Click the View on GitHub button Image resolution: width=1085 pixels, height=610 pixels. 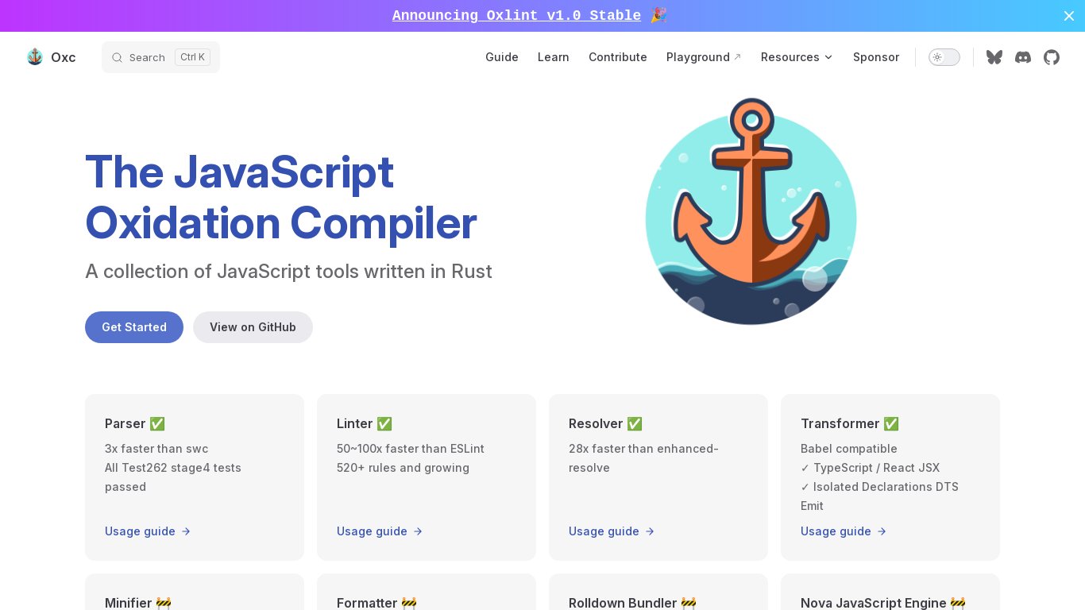[253, 327]
